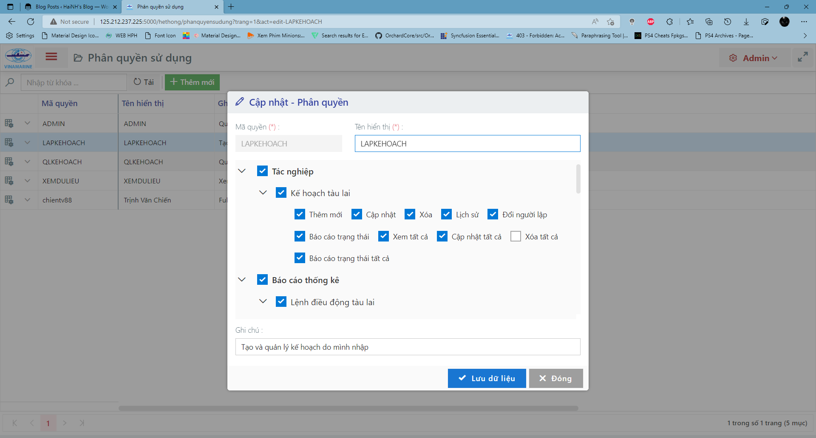Viewport: 816px width, 438px height.
Task: Click the permissions tree vertical scrollbar
Action: tap(578, 179)
